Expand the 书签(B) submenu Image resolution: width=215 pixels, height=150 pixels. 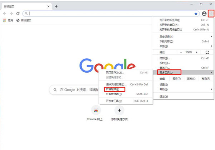click(183, 46)
